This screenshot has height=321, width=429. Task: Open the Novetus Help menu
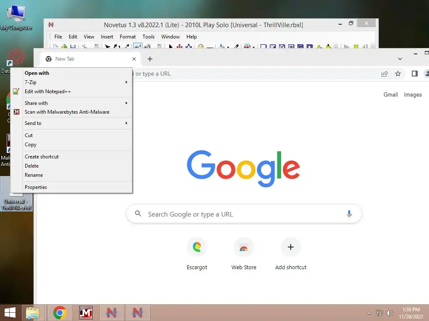pyautogui.click(x=191, y=37)
